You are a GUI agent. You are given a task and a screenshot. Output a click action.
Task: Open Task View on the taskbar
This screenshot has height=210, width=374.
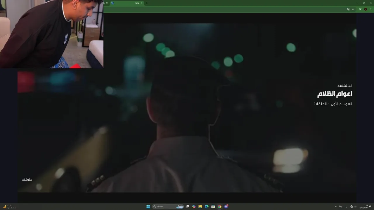(188, 206)
